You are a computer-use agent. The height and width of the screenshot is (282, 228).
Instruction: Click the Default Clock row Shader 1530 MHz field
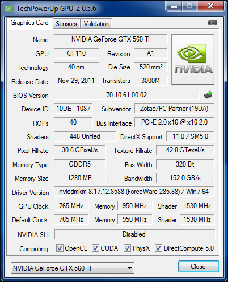point(197,219)
